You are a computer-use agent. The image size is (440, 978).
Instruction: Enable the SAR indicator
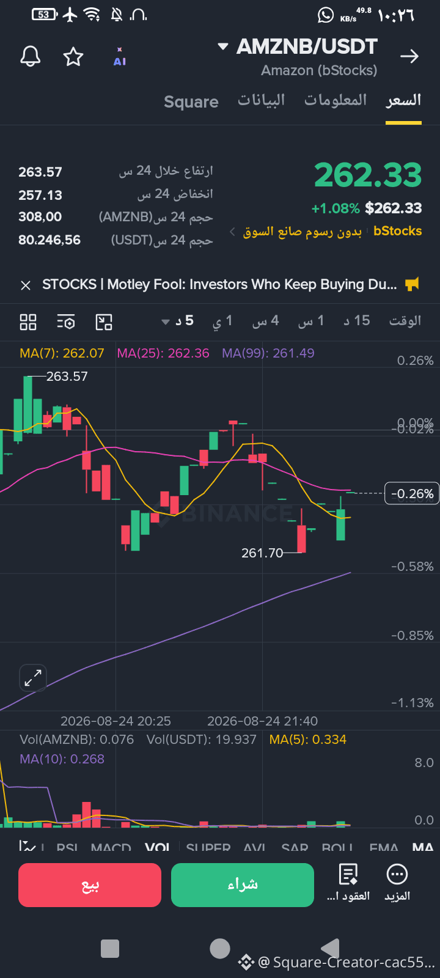click(x=295, y=848)
